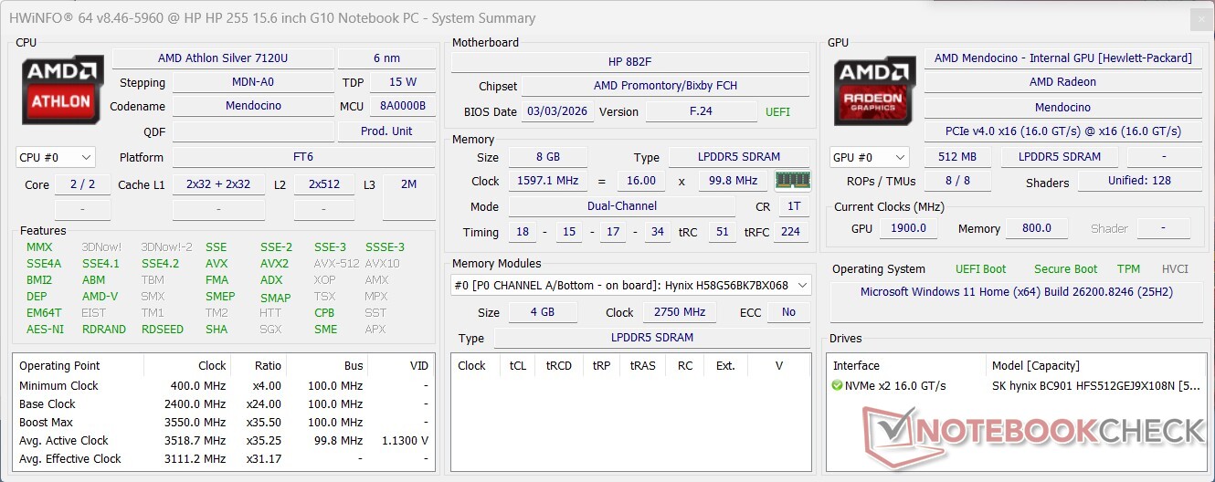
Task: Click the TPM indicator label
Action: coord(1128,269)
